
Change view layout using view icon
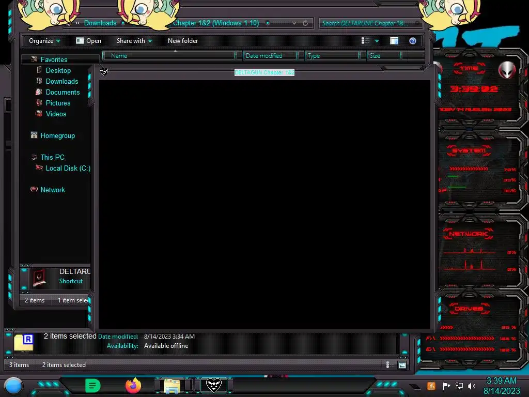point(365,41)
